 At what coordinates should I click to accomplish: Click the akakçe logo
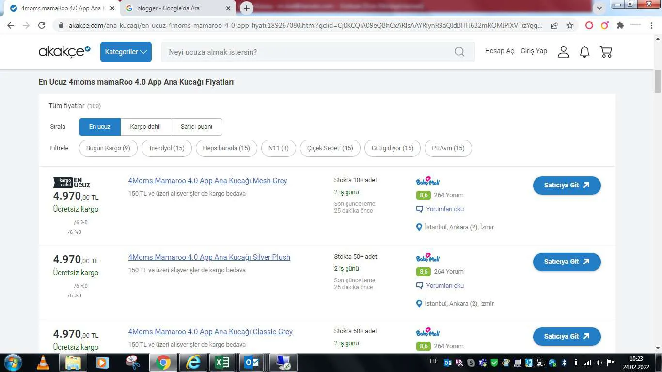click(64, 51)
